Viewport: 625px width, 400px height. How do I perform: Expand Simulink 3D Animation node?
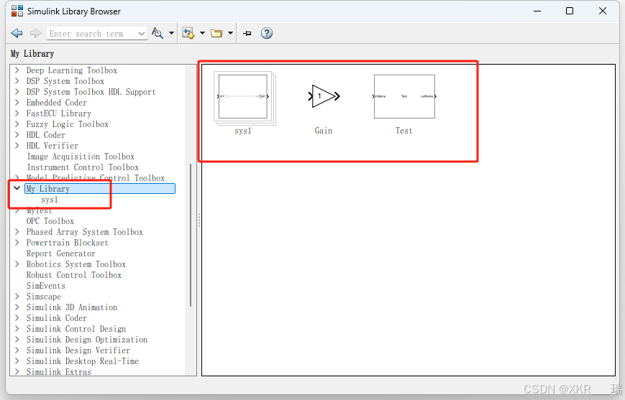click(17, 307)
